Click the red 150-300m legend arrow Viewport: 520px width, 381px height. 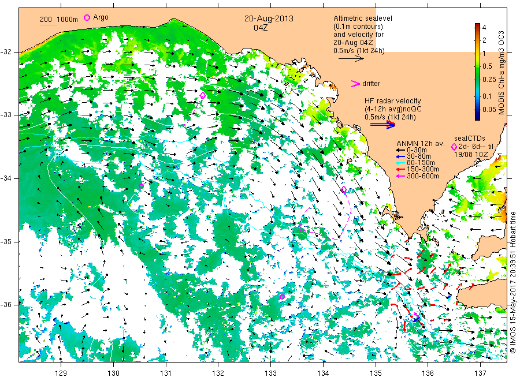click(x=400, y=169)
